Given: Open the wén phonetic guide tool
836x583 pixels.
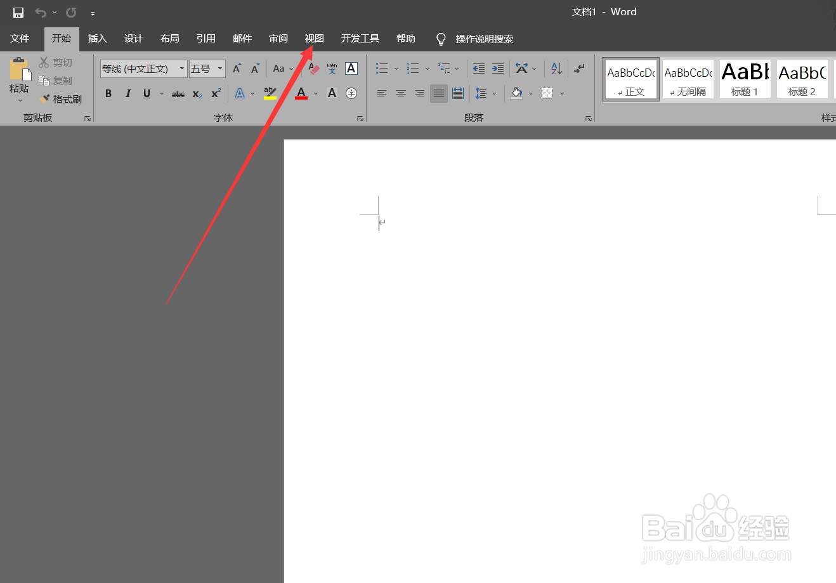Looking at the screenshot, I should (332, 69).
